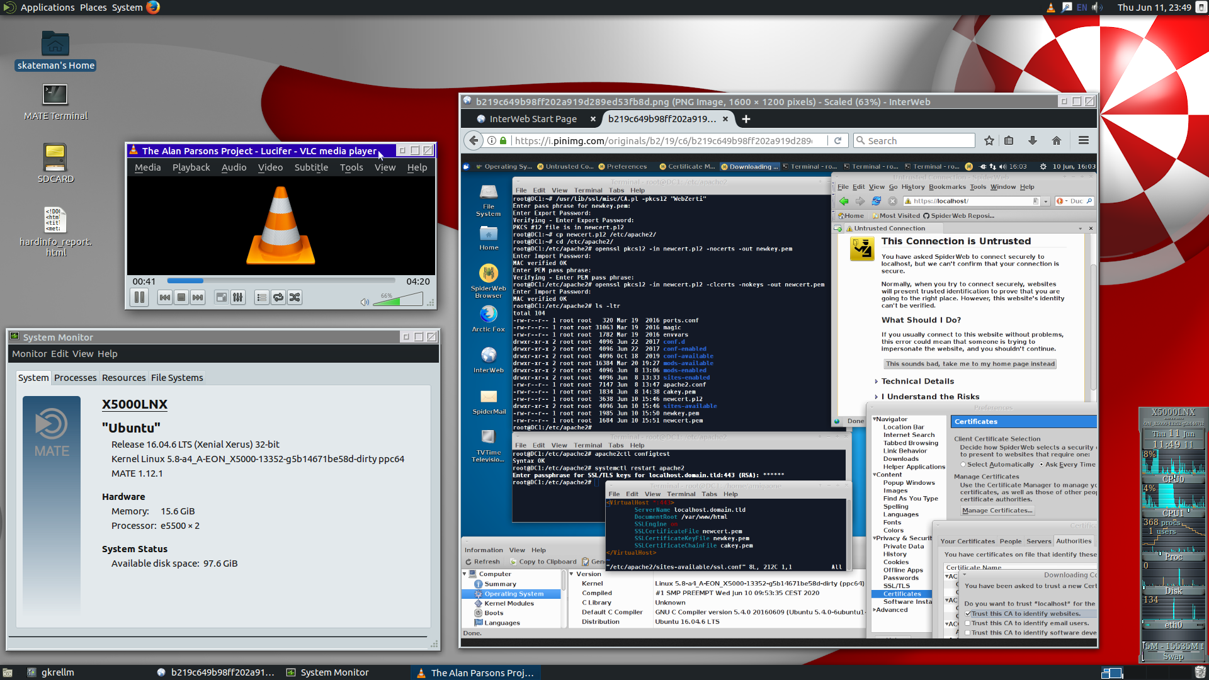This screenshot has height=680, width=1209.
Task: Show bookmarks list in InterWeb toolbar
Action: [1009, 141]
